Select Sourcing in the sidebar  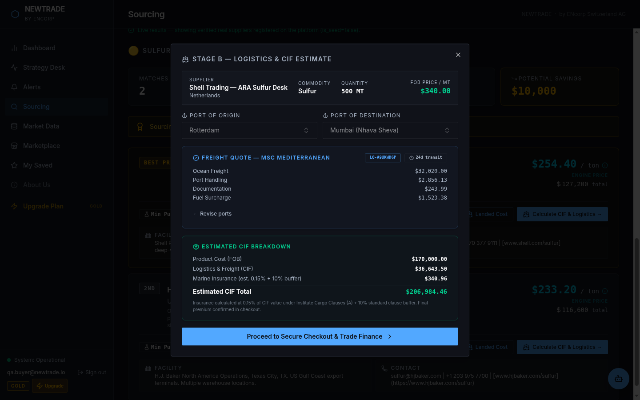point(57,107)
